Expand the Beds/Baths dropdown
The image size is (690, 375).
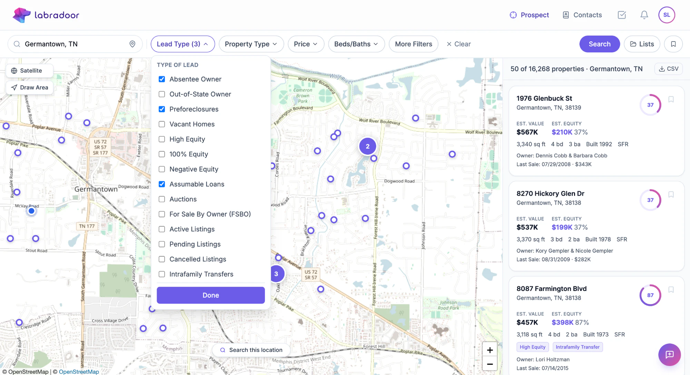click(356, 44)
